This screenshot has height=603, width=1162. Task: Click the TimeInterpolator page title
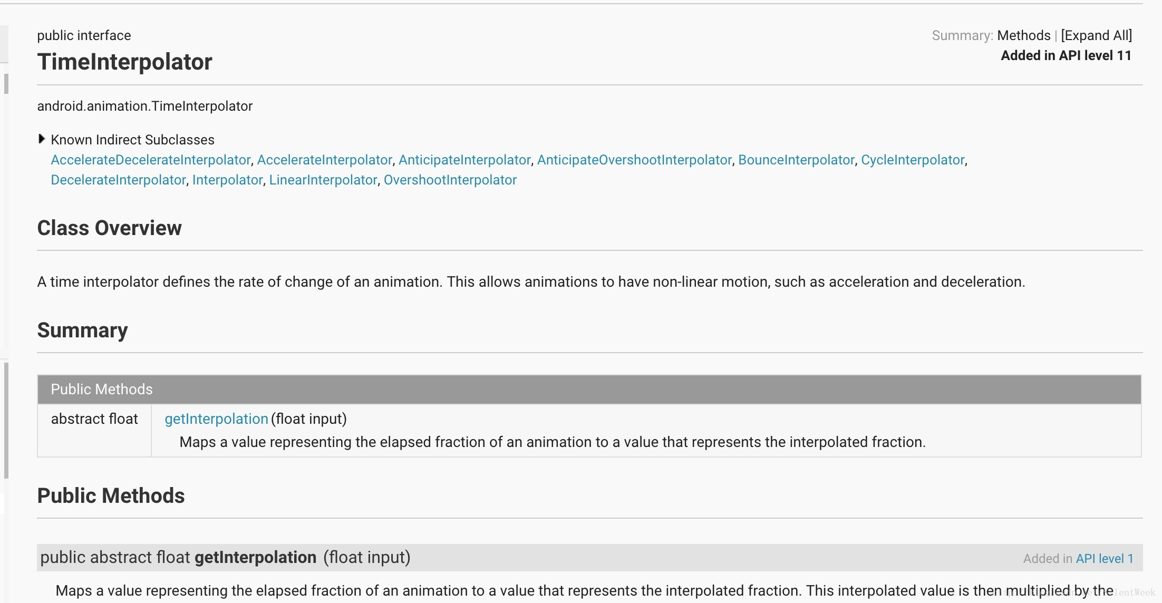[124, 62]
